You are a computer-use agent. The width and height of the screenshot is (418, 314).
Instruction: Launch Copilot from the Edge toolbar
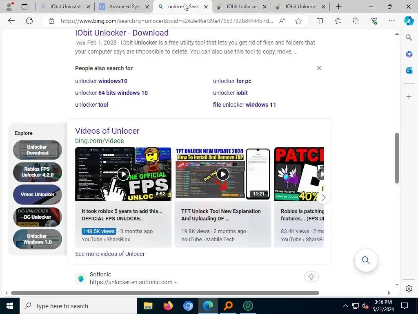(409, 21)
